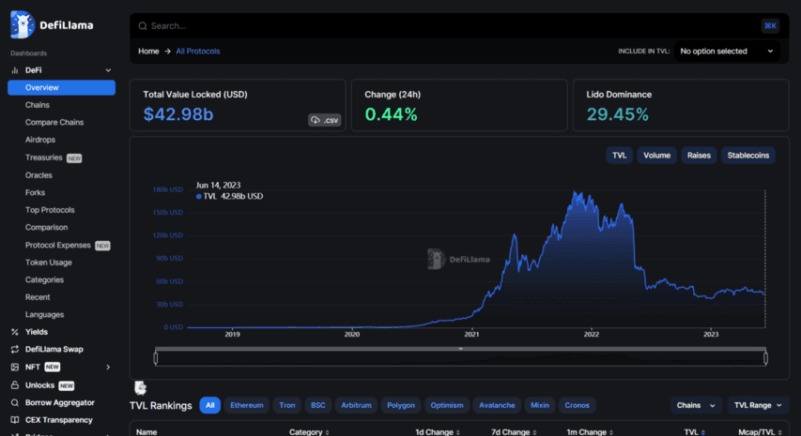Filter rankings by Tron
Image resolution: width=801 pixels, height=436 pixels.
(287, 405)
